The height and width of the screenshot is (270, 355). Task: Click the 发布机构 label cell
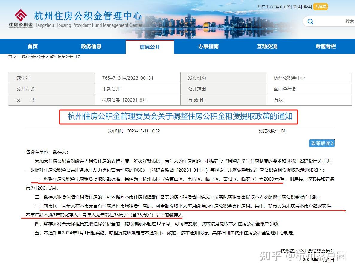pyautogui.click(x=223, y=78)
